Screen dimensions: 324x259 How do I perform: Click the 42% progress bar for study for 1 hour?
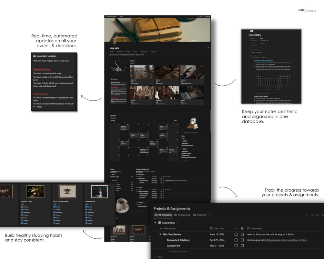click(x=27, y=204)
